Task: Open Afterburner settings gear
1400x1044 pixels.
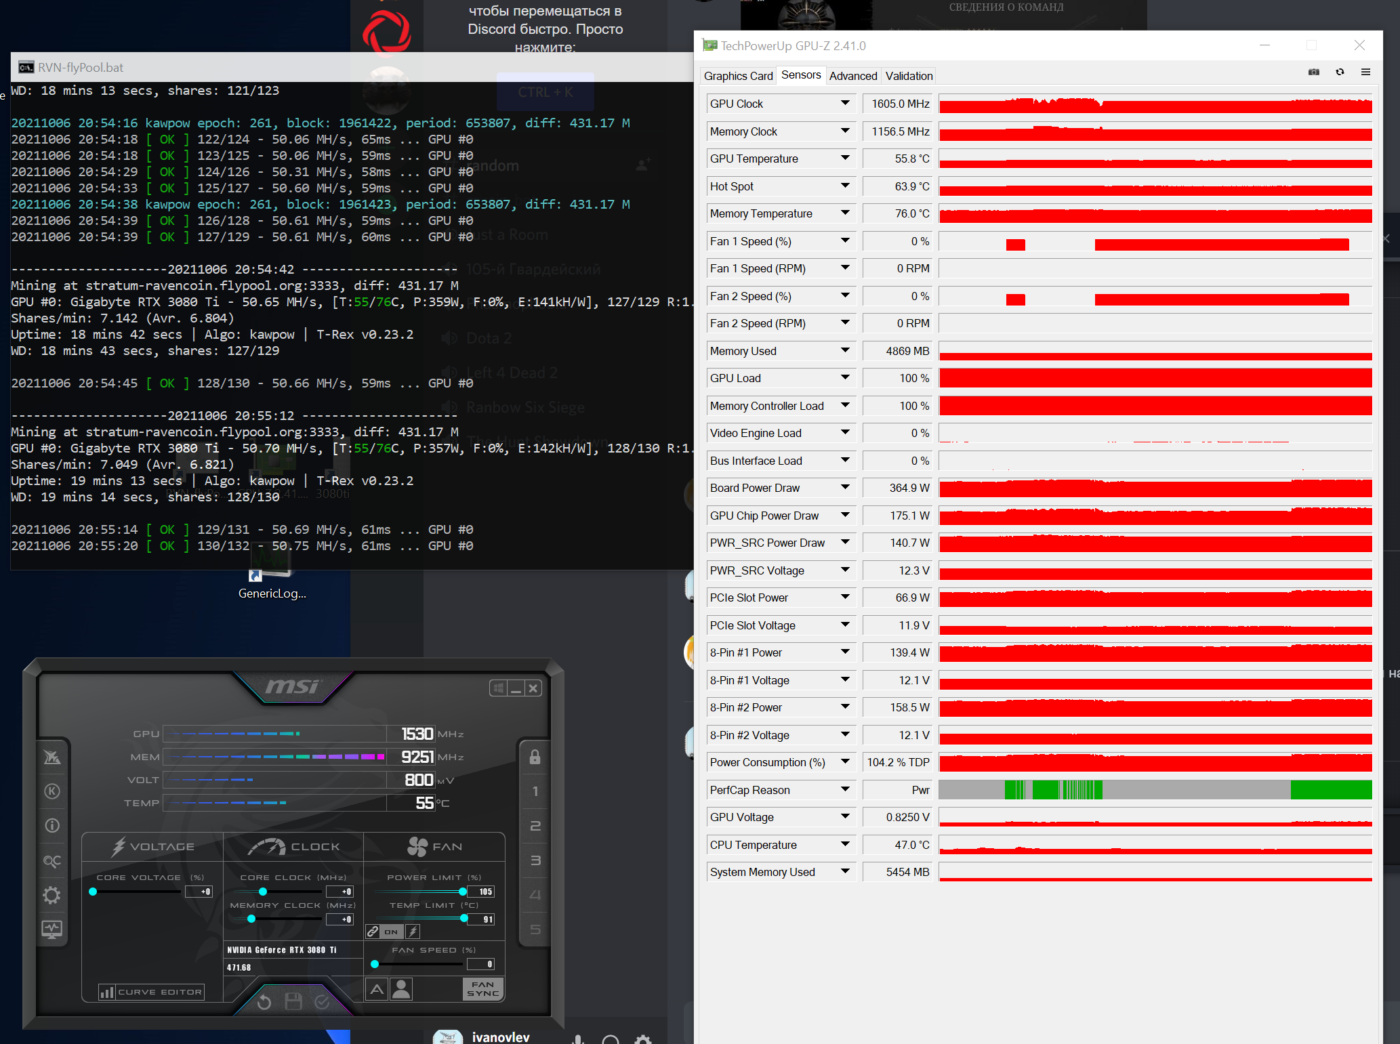Action: tap(52, 895)
